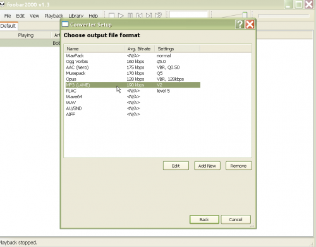The height and width of the screenshot is (247, 316).
Task: Click the Playing column header in the playlist
Action: click(x=26, y=35)
